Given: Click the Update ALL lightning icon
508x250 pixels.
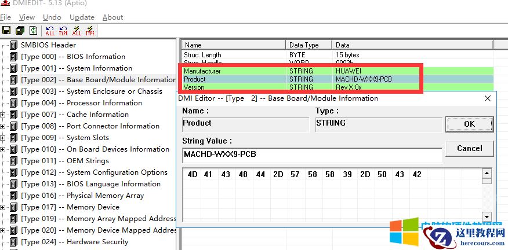Looking at the screenshot, I should pyautogui.click(x=77, y=30).
